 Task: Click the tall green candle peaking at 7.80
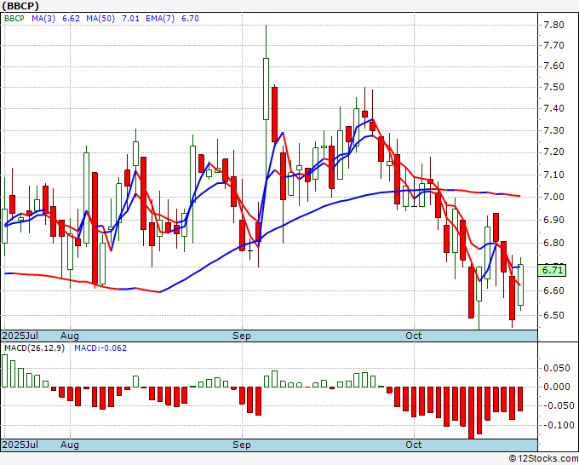pyautogui.click(x=266, y=89)
